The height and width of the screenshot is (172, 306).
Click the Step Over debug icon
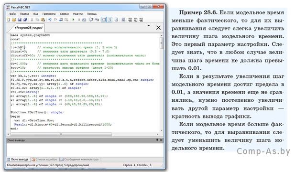point(91,20)
